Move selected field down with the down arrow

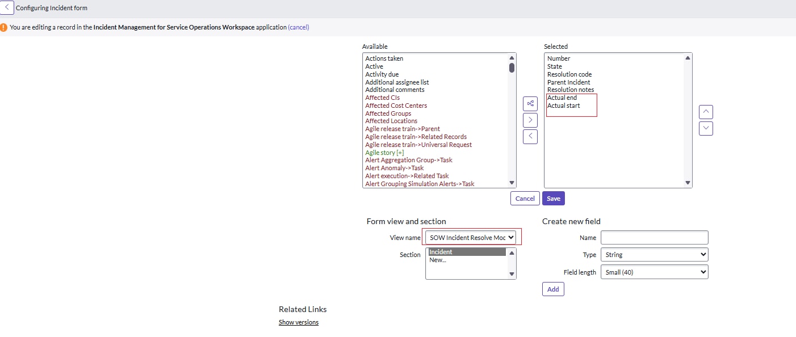706,128
